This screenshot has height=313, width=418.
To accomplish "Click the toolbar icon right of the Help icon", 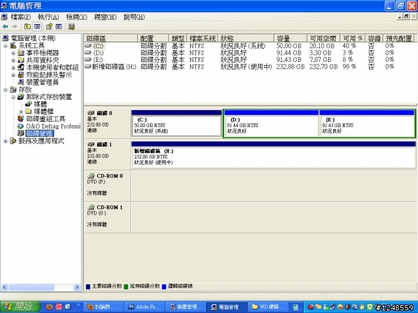I will coord(59,26).
